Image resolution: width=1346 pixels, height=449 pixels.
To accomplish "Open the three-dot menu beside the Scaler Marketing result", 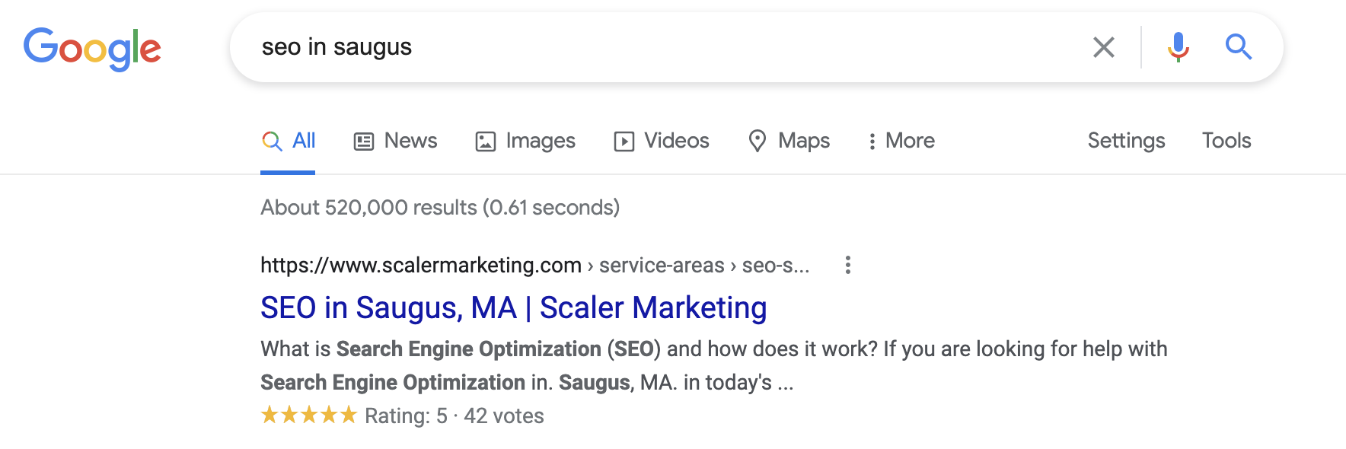I will pyautogui.click(x=847, y=265).
